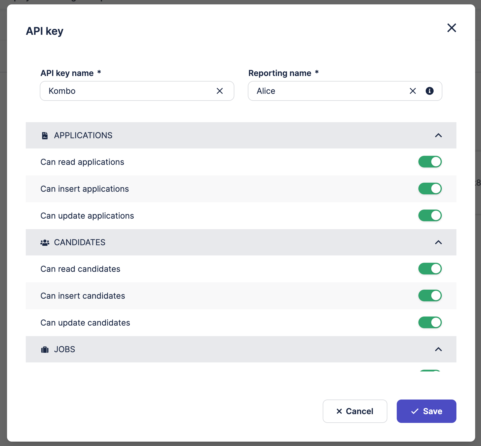Click the Candidates people icon
This screenshot has width=481, height=446.
pyautogui.click(x=45, y=243)
